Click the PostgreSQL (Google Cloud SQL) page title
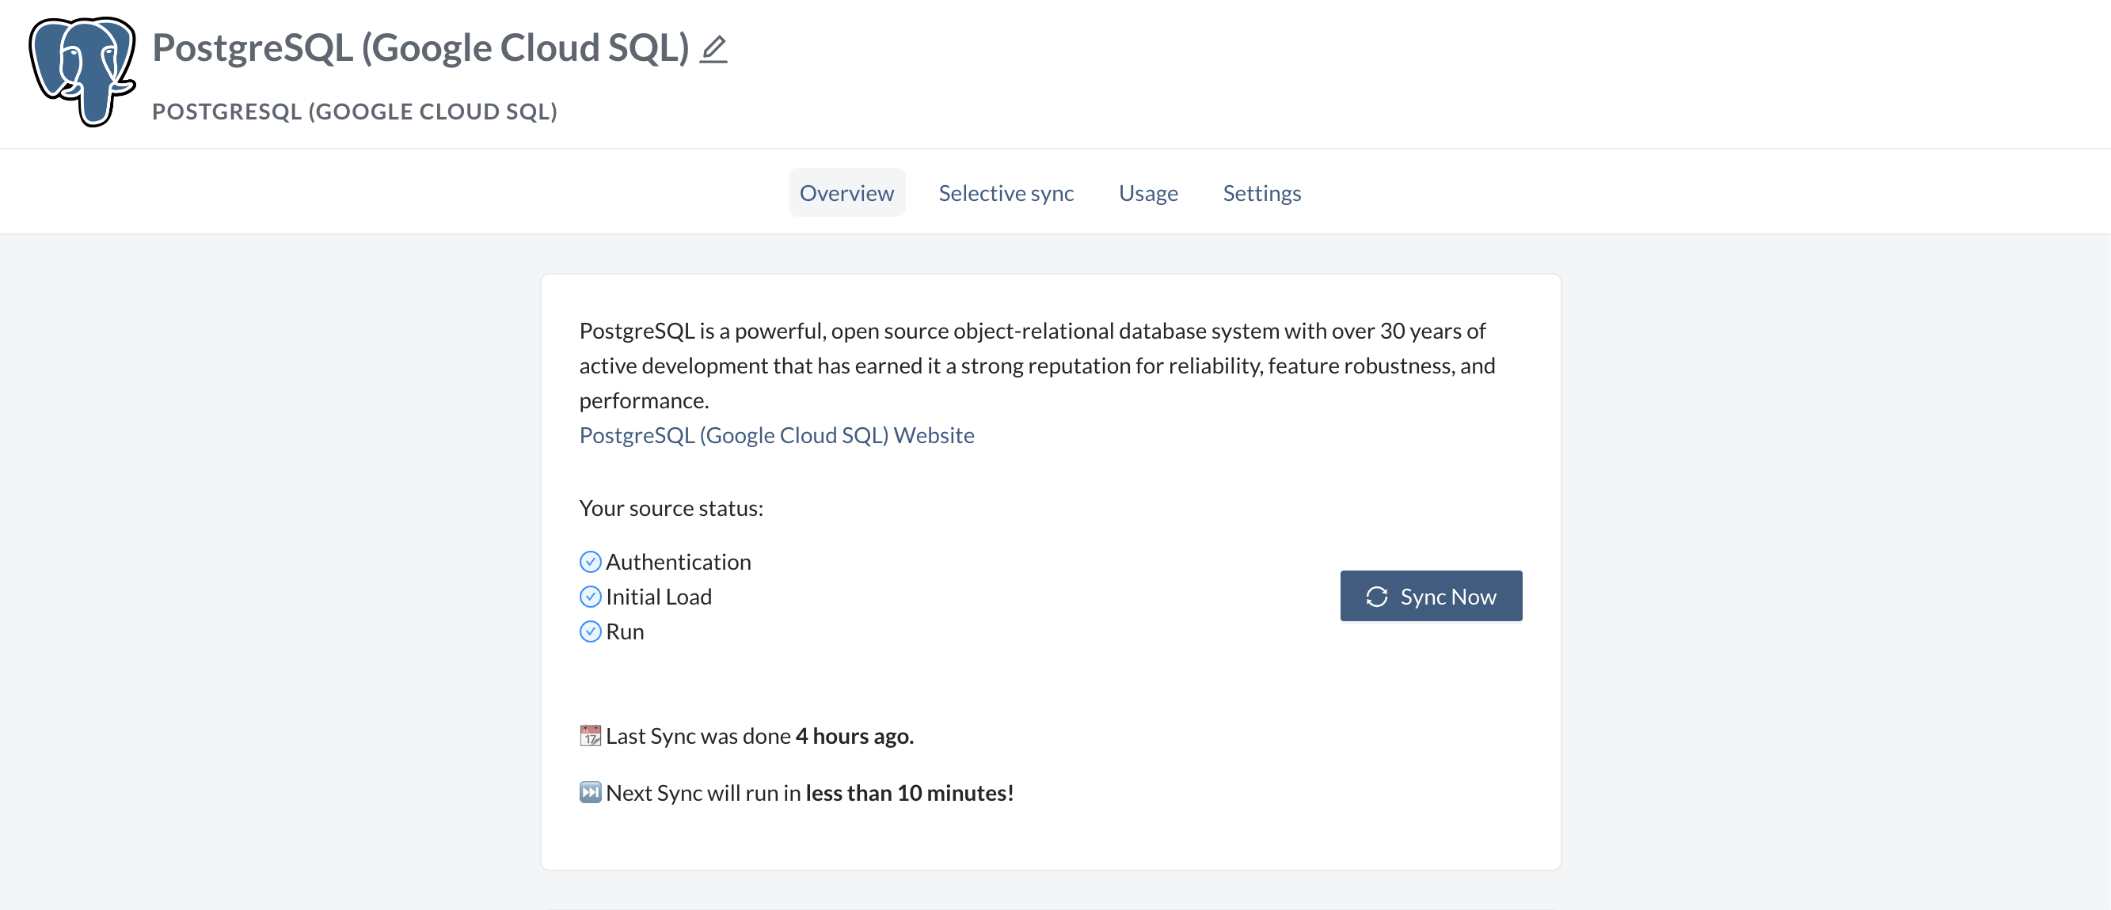This screenshot has height=910, width=2111. click(420, 47)
